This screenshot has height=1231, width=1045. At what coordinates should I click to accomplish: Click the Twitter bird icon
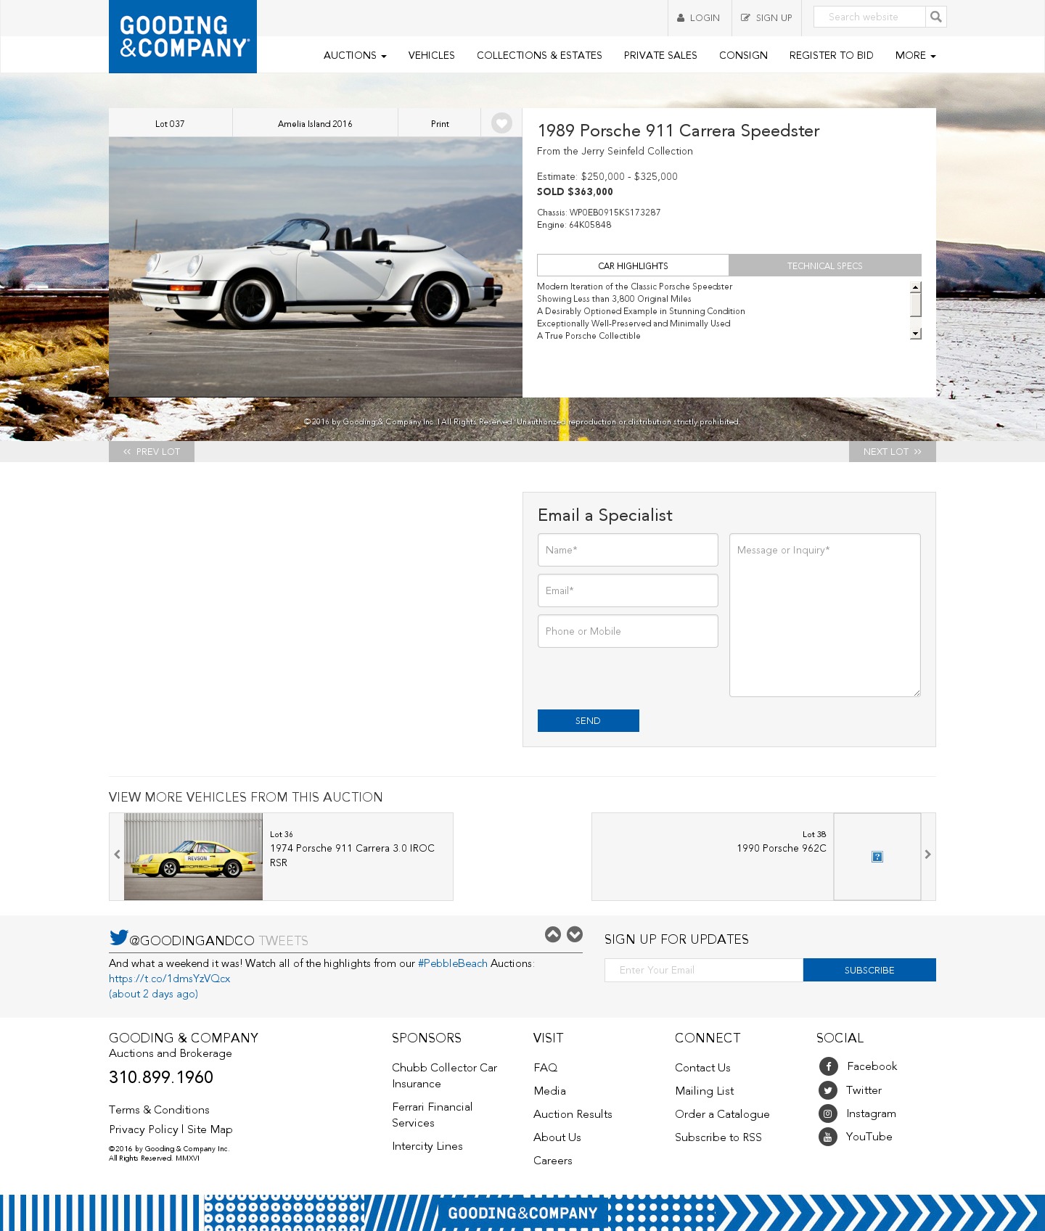point(119,937)
